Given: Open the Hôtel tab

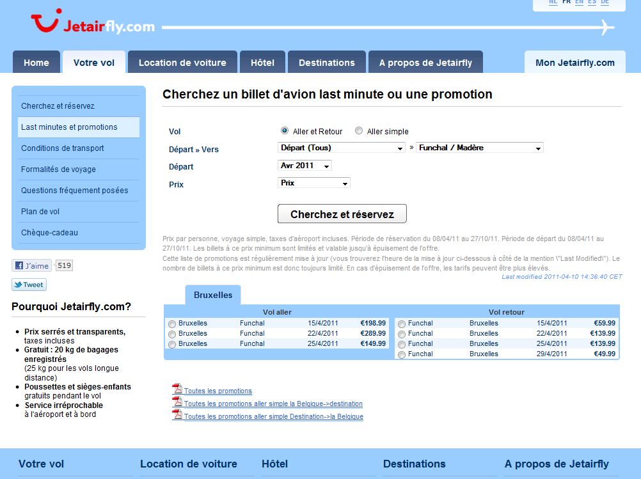Looking at the screenshot, I should (x=262, y=62).
